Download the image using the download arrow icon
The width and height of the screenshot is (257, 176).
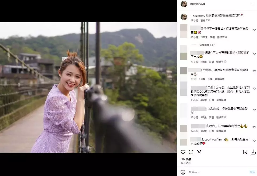(253, 152)
